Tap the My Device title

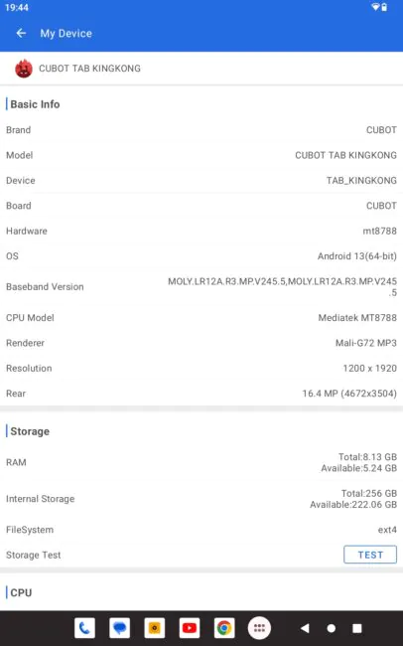point(66,34)
